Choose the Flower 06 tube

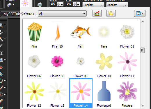[x=34, y=61]
